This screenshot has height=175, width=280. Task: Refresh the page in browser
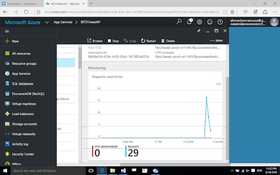[26, 12]
